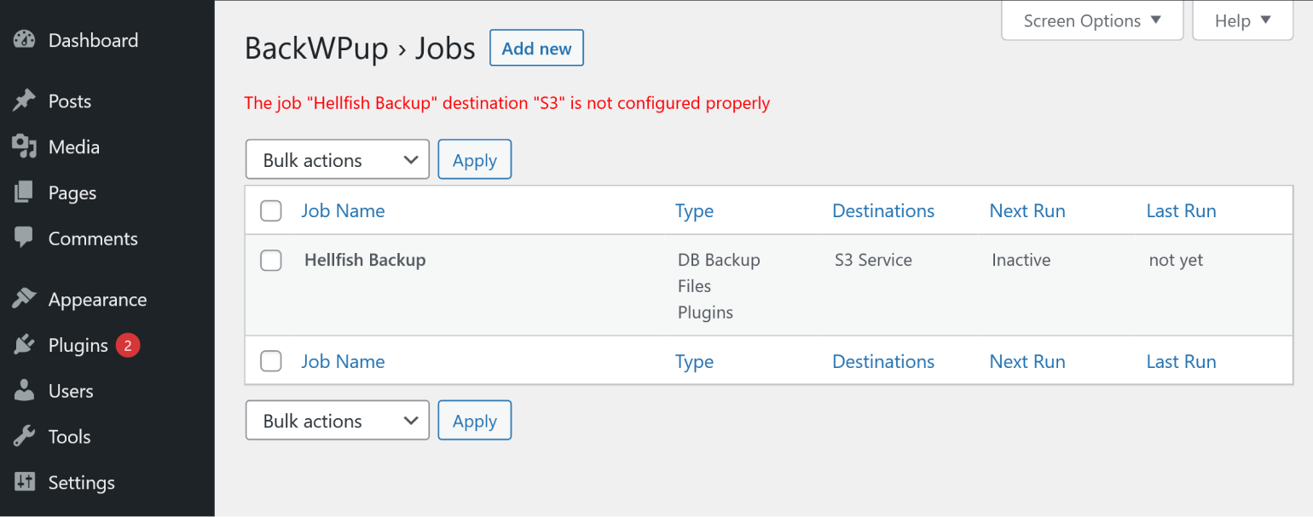Sort by Job Name in header
The image size is (1313, 517).
point(343,210)
